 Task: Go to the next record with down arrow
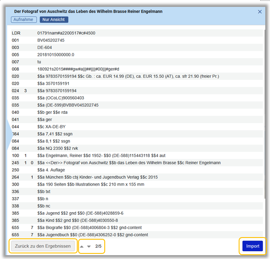click(89, 247)
